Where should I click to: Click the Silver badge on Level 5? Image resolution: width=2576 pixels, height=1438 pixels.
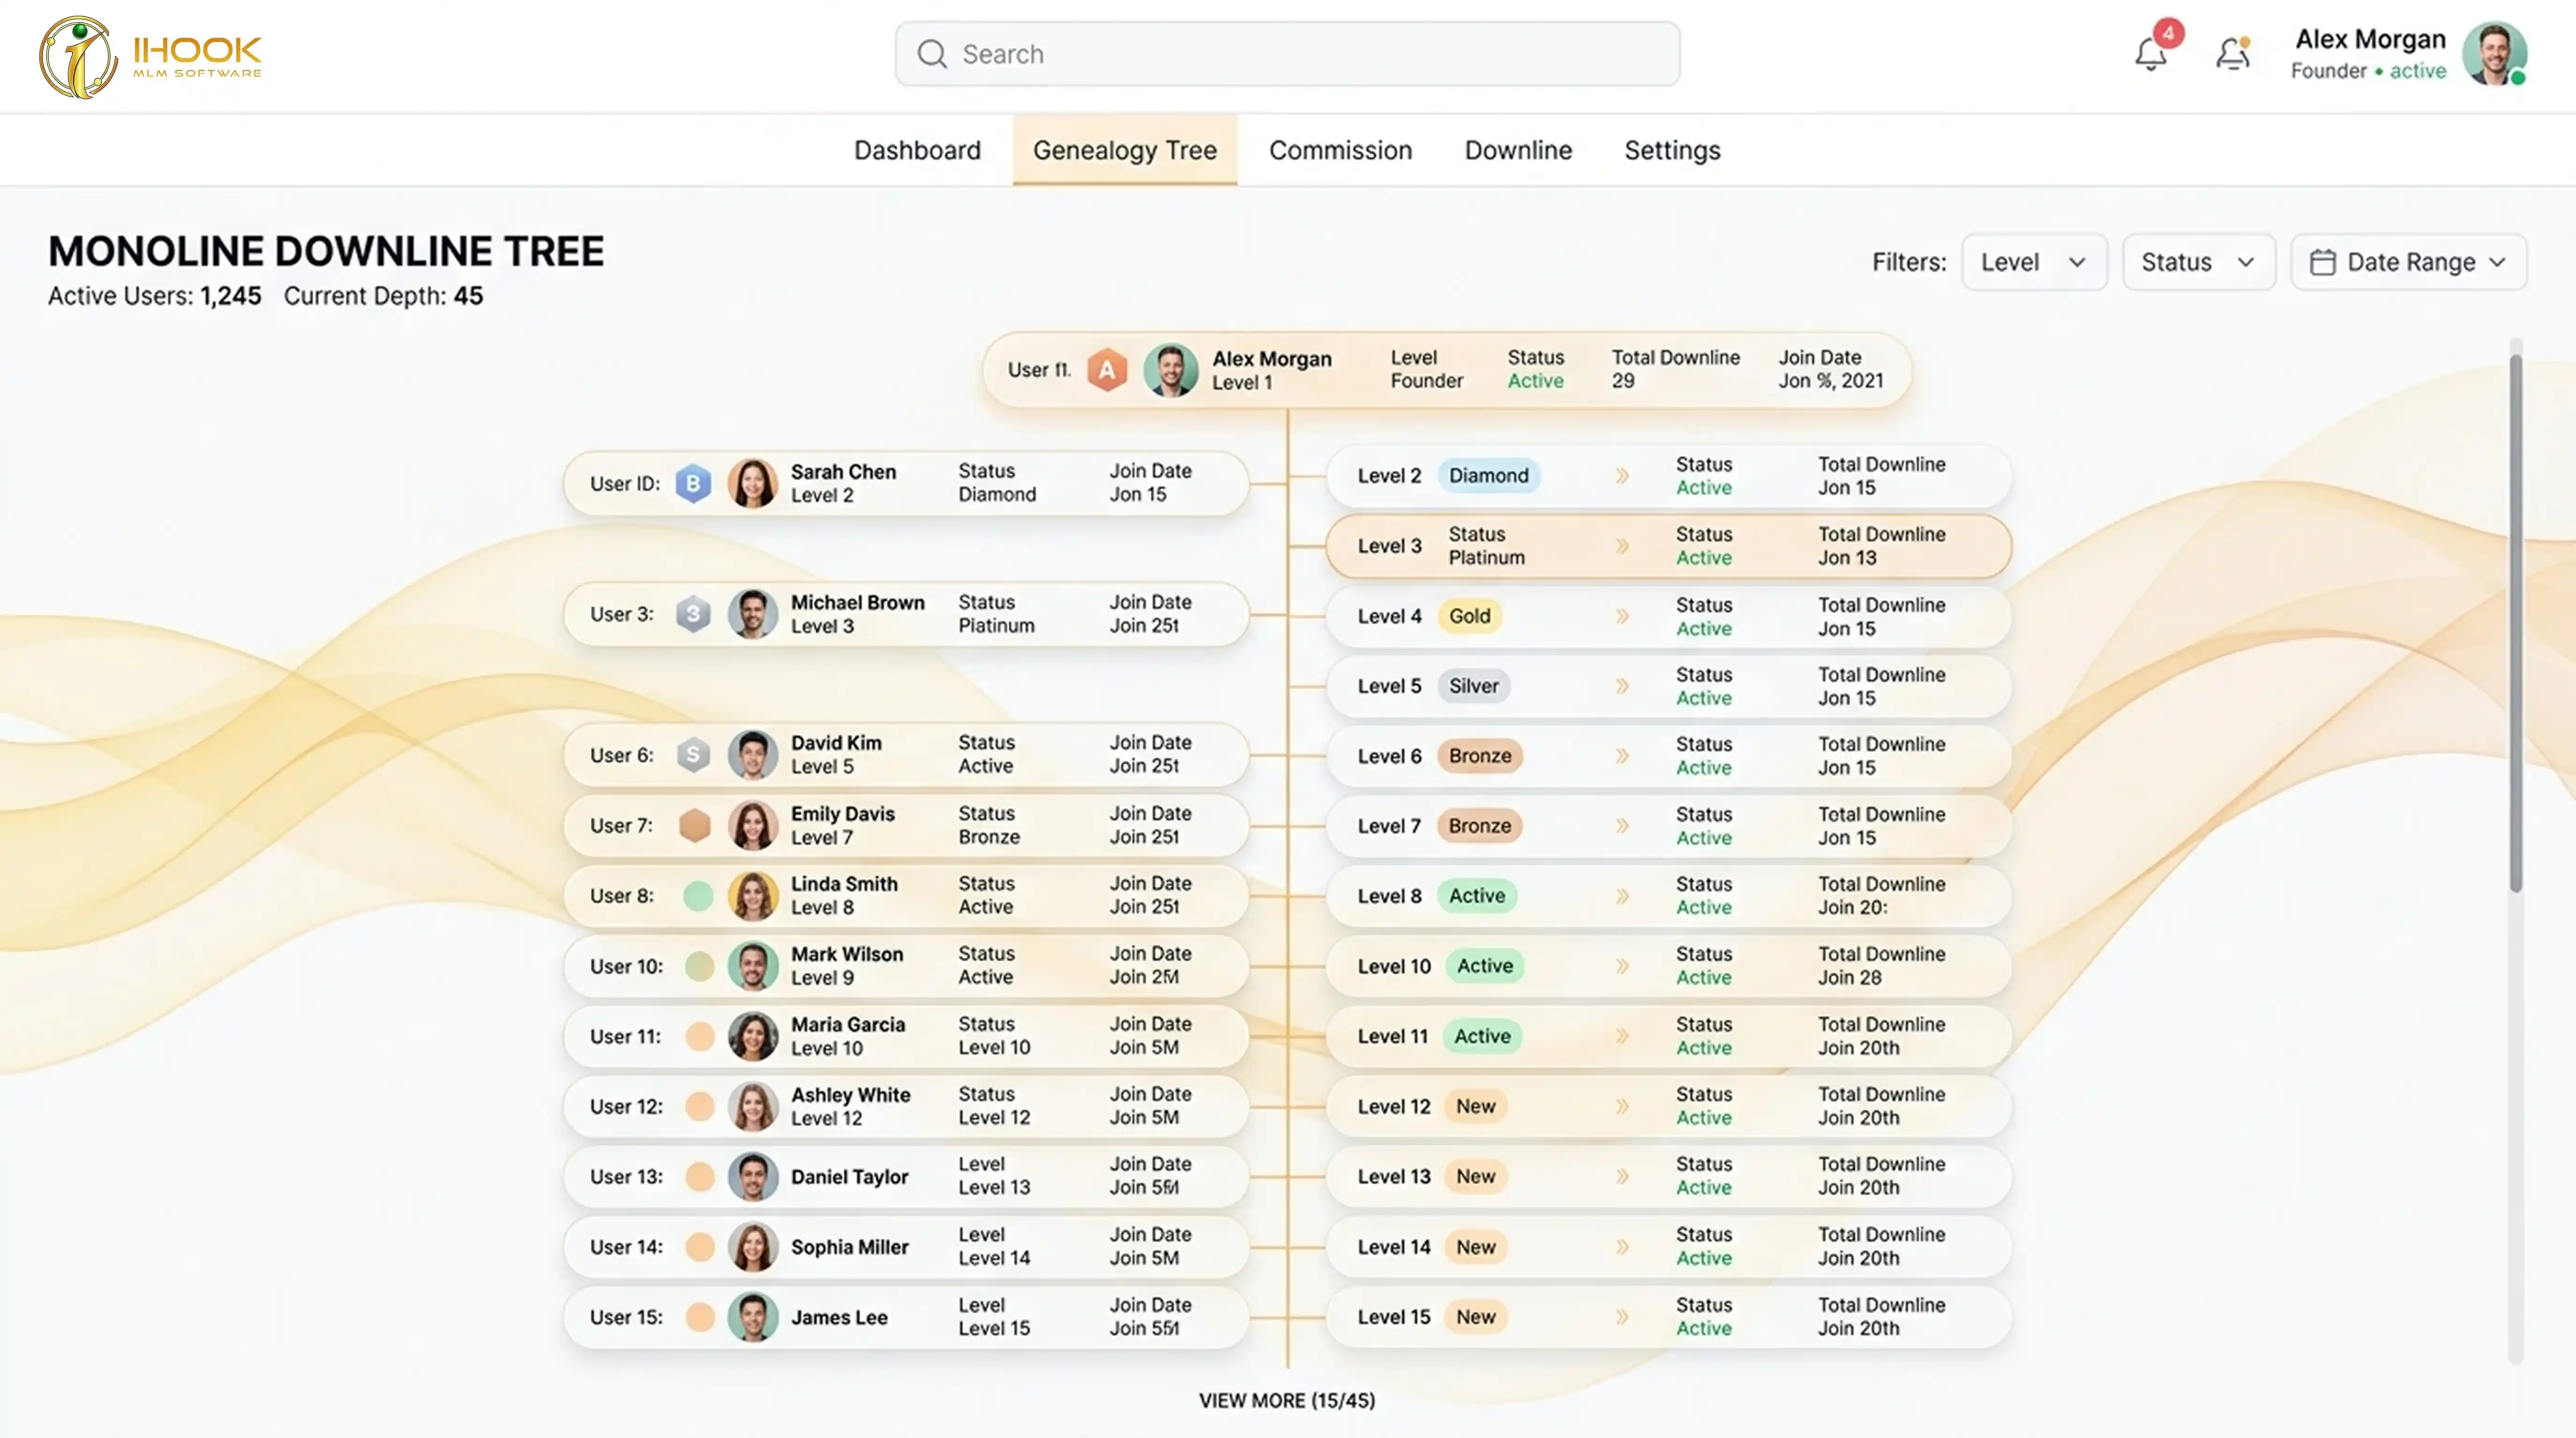[x=1474, y=686]
